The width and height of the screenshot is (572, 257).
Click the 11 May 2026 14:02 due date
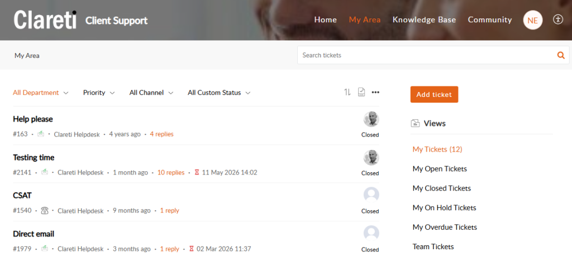pyautogui.click(x=230, y=172)
